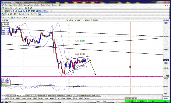Select the yellow pencil drawing tool
Screen dimensions: 171x103
6,14
